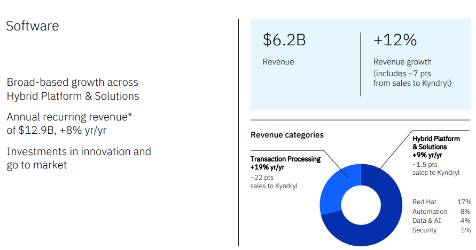The image size is (476, 250).
Task: Click the "Software" slide title
Action: pos(33,26)
